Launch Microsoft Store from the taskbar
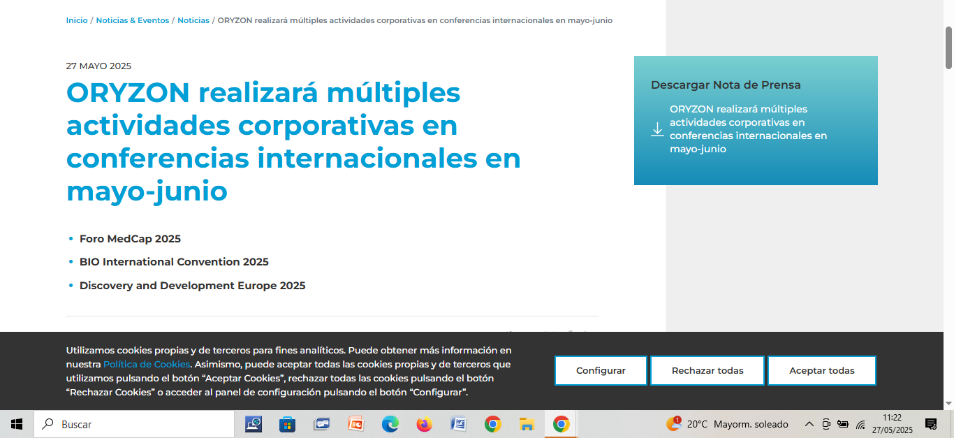This screenshot has height=438, width=954. 287,424
